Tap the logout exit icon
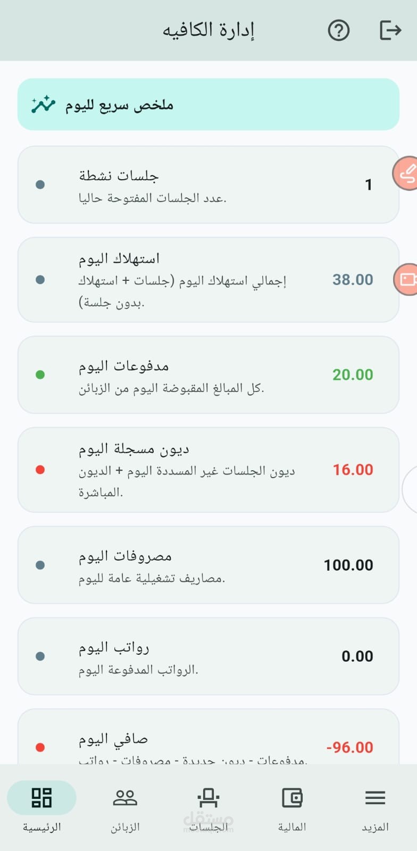 coord(390,30)
